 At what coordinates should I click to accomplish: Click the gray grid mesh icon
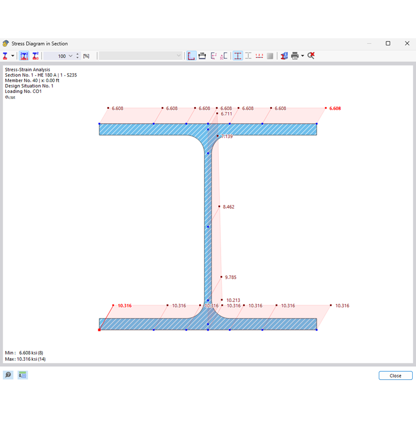click(270, 56)
